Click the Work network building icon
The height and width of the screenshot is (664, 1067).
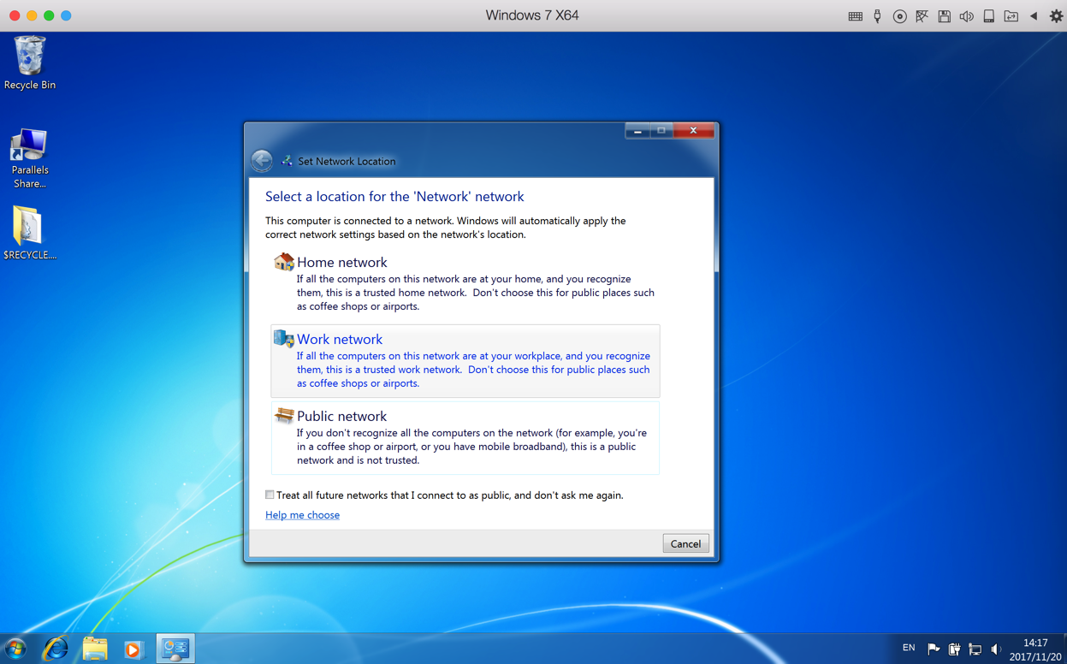point(283,339)
